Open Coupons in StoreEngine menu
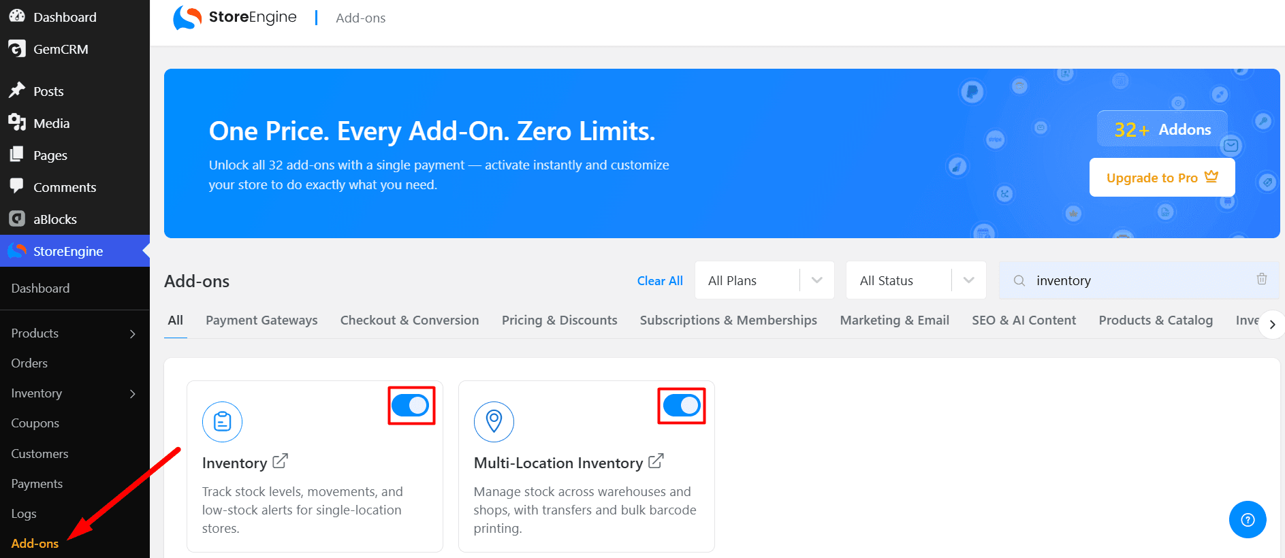The height and width of the screenshot is (558, 1285). (x=35, y=423)
